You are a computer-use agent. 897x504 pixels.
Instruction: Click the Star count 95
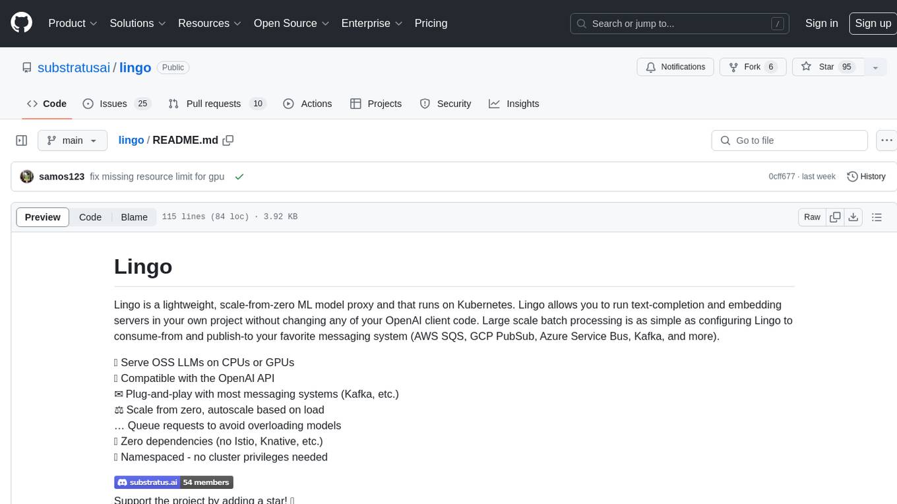848,67
